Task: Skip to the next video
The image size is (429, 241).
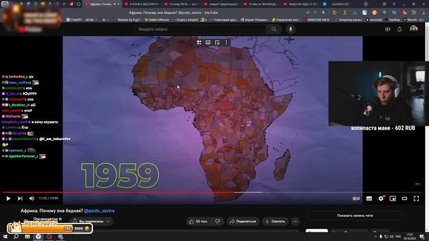Action: pyautogui.click(x=20, y=198)
